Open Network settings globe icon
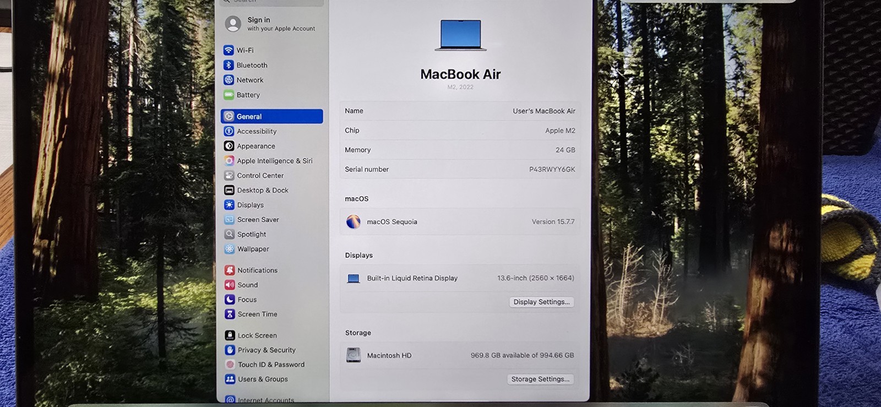This screenshot has width=881, height=407. pyautogui.click(x=229, y=80)
